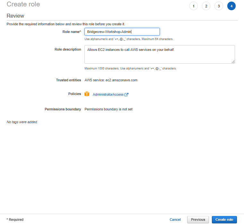244x224 pixels.
Task: Click the 'No tags were added.' text
Action: click(22, 122)
